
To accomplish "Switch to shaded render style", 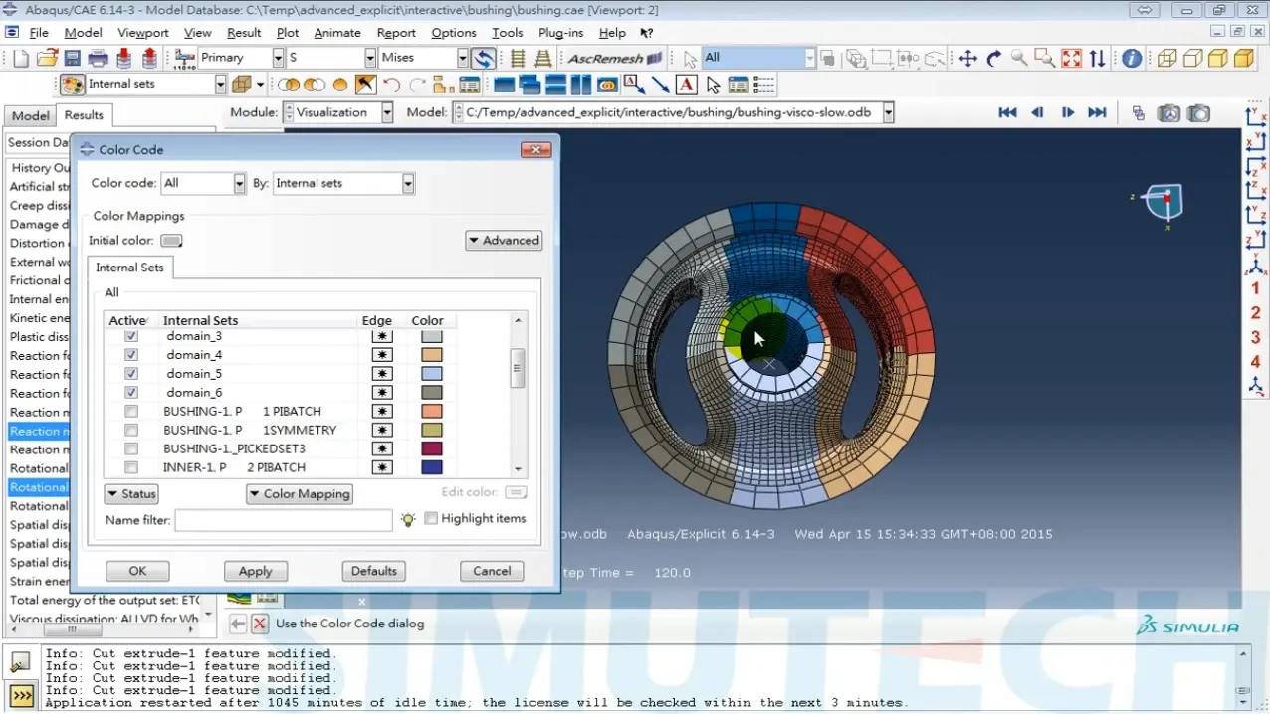I will tap(1244, 59).
